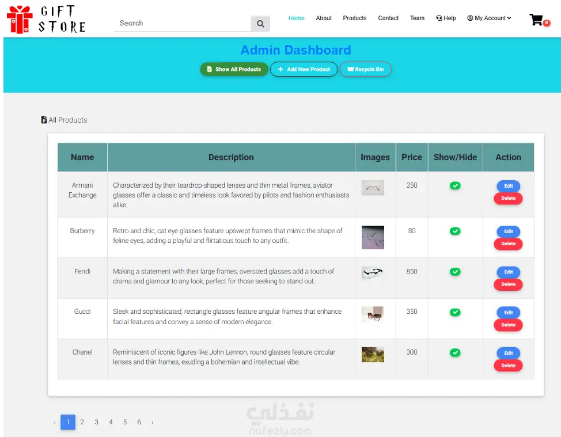Open Armani Exchange product thumbnail

(x=373, y=188)
